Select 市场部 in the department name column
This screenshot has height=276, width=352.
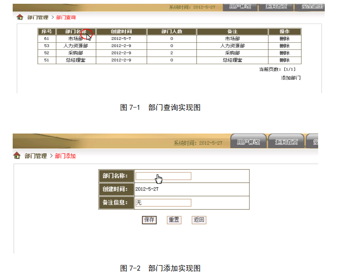click(76, 39)
